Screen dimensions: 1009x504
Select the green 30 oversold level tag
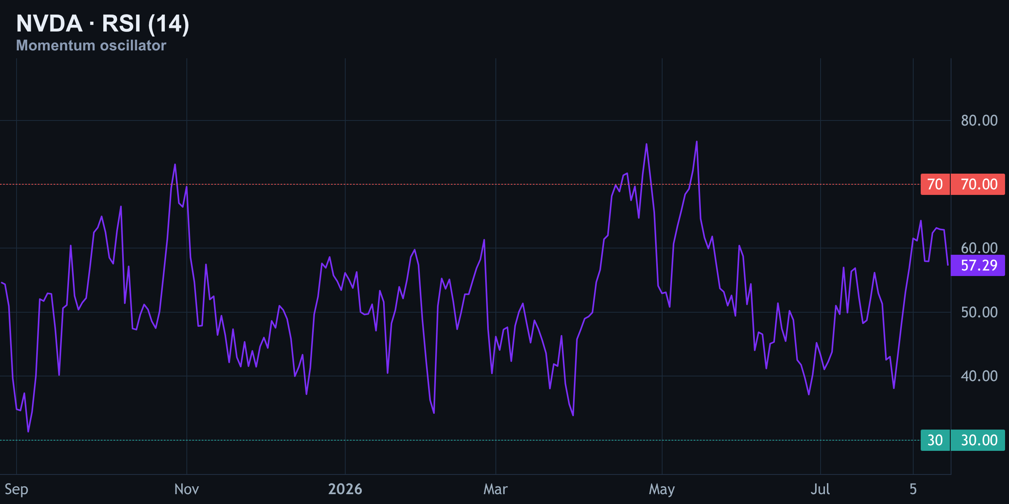pyautogui.click(x=935, y=440)
